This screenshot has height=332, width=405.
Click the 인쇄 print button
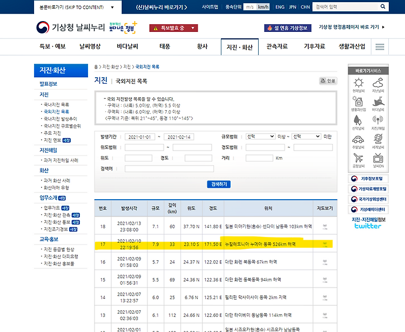tap(328, 81)
